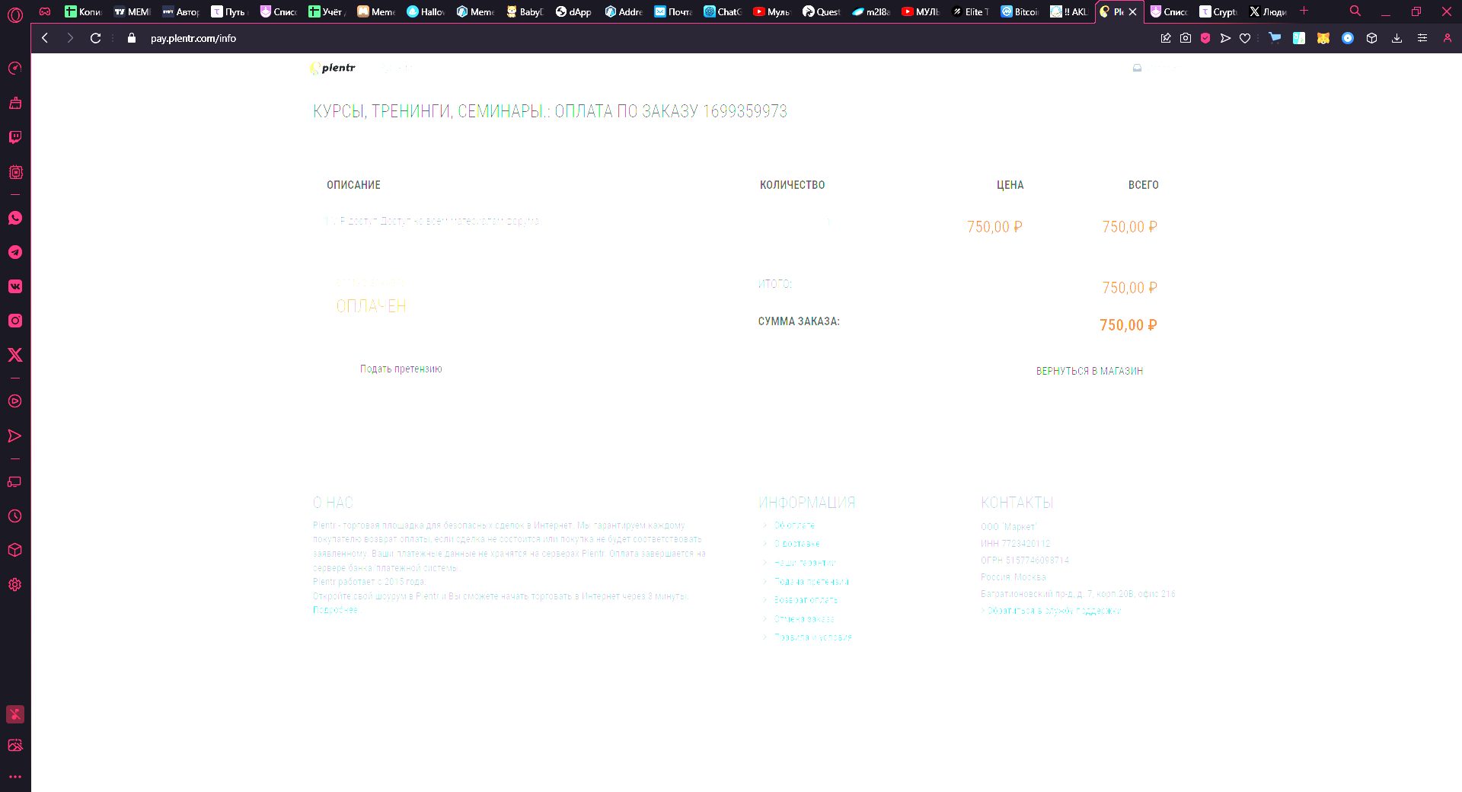Take a snapshot with the camera icon
This screenshot has width=1462, height=792.
(x=1186, y=38)
